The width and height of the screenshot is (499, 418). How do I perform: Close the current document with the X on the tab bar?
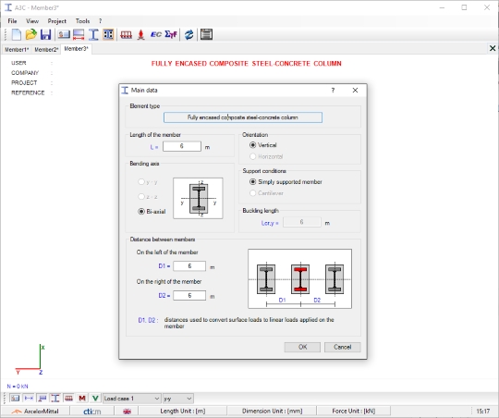pos(493,48)
